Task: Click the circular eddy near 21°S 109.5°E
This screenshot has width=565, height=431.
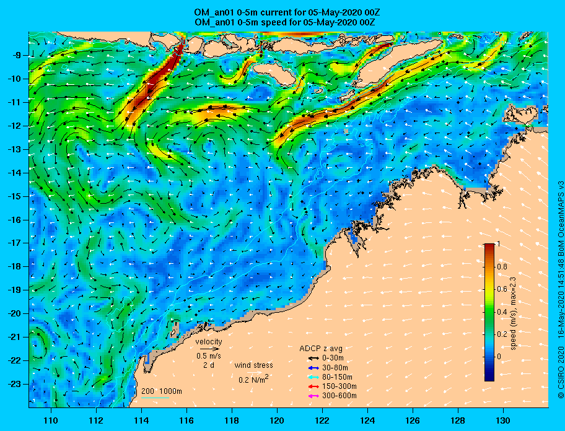Action: (38, 346)
